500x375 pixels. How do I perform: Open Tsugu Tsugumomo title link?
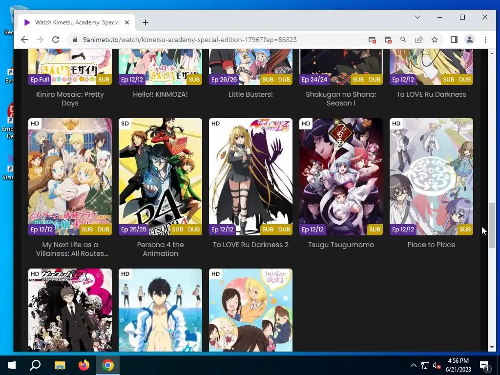[x=341, y=245]
